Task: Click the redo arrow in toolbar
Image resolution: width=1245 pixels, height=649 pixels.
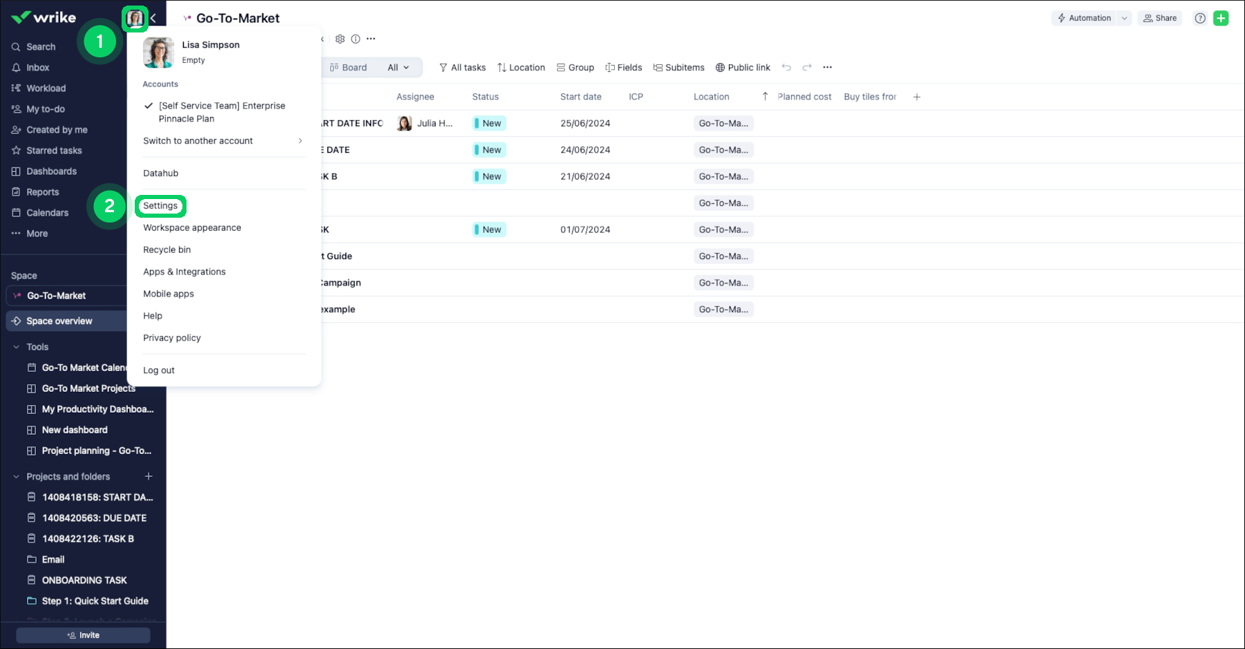Action: click(x=806, y=67)
